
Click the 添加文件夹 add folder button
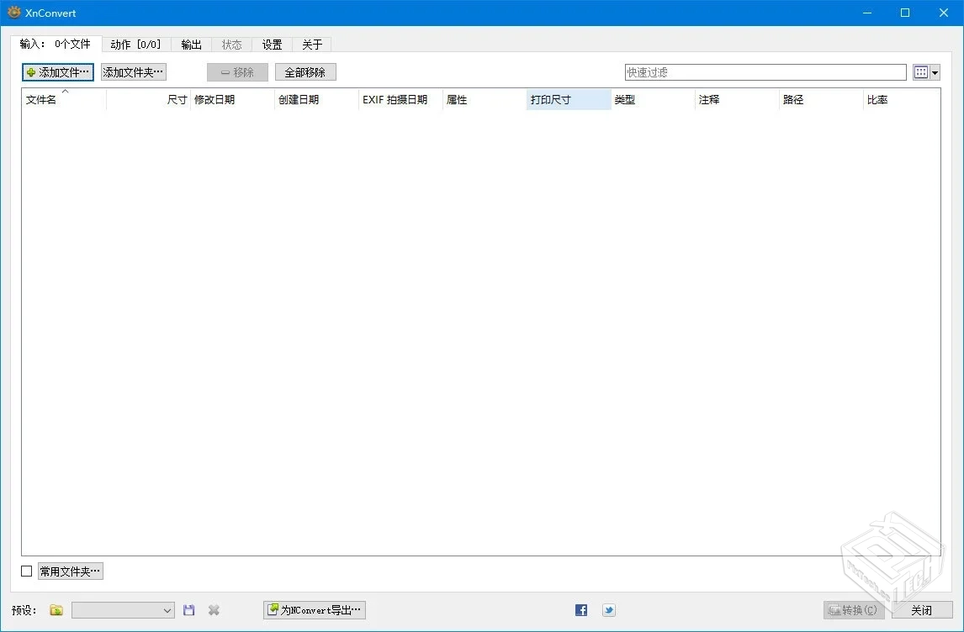point(133,71)
